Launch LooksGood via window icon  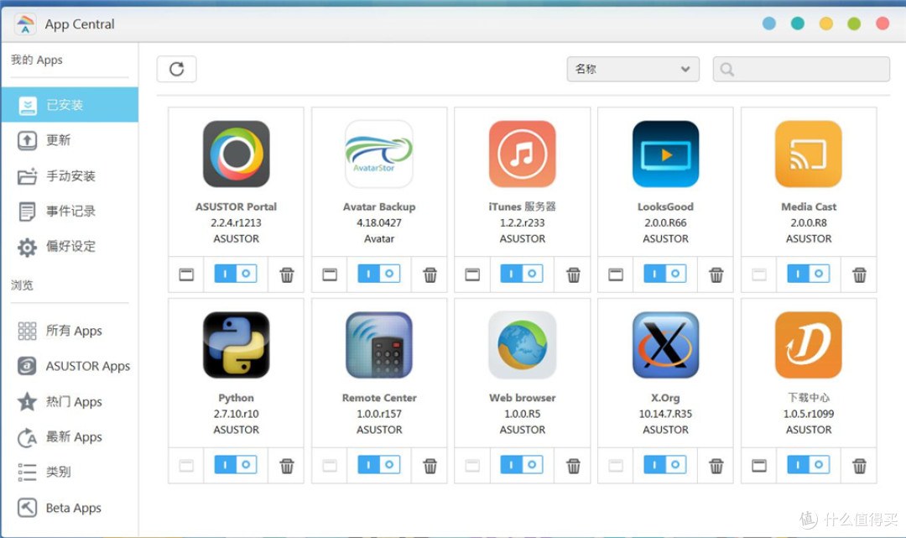(x=616, y=274)
